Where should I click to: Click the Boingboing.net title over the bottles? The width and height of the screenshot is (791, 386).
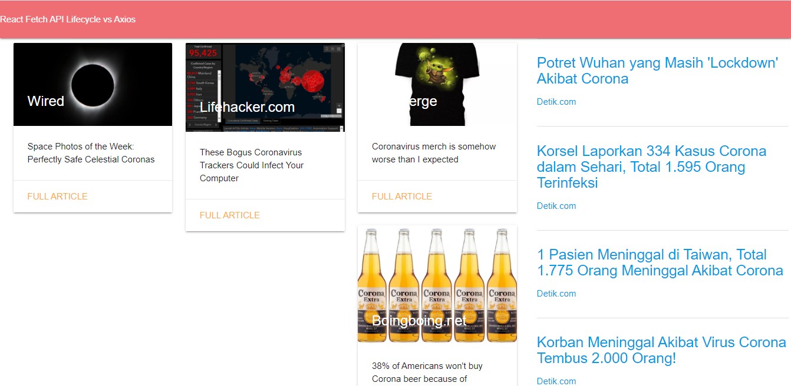coord(419,321)
